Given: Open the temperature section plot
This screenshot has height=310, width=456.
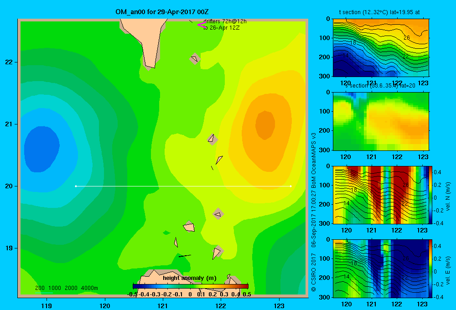Looking at the screenshot, I should tap(381, 48).
